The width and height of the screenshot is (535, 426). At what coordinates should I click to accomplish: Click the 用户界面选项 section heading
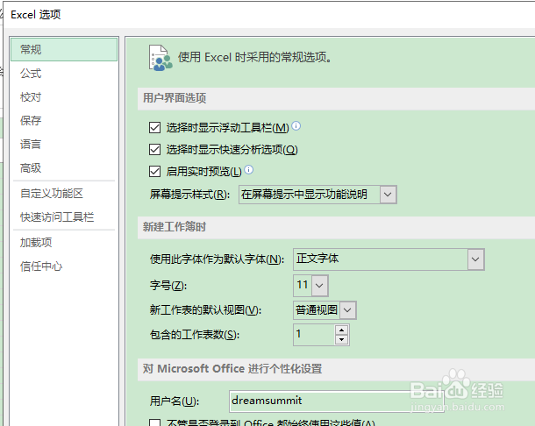(x=175, y=98)
